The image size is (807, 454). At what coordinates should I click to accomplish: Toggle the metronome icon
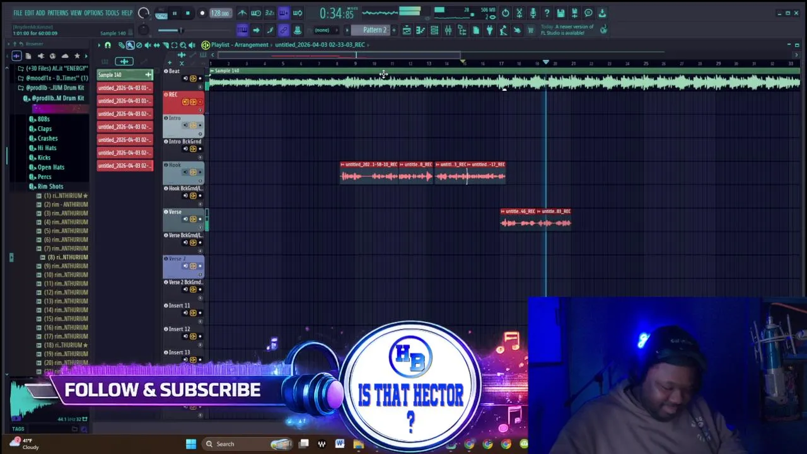pyautogui.click(x=242, y=13)
